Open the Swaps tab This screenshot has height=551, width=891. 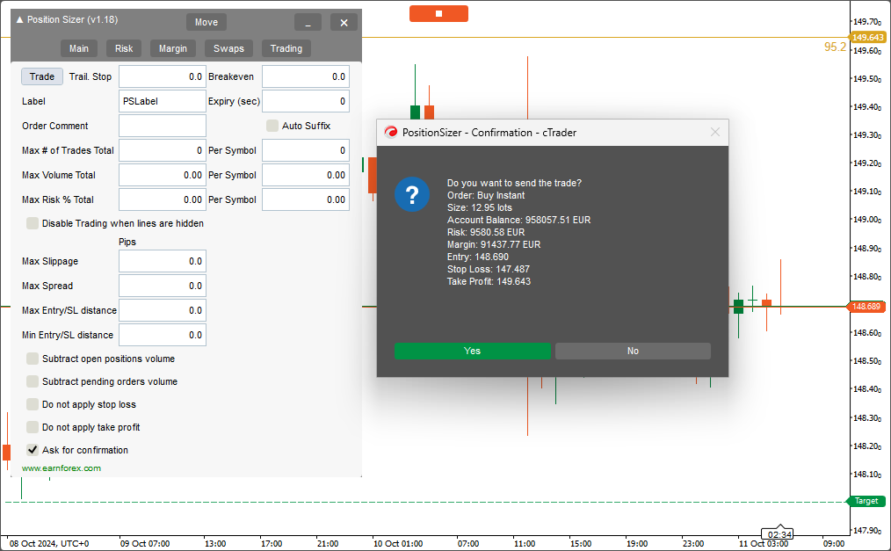(228, 48)
